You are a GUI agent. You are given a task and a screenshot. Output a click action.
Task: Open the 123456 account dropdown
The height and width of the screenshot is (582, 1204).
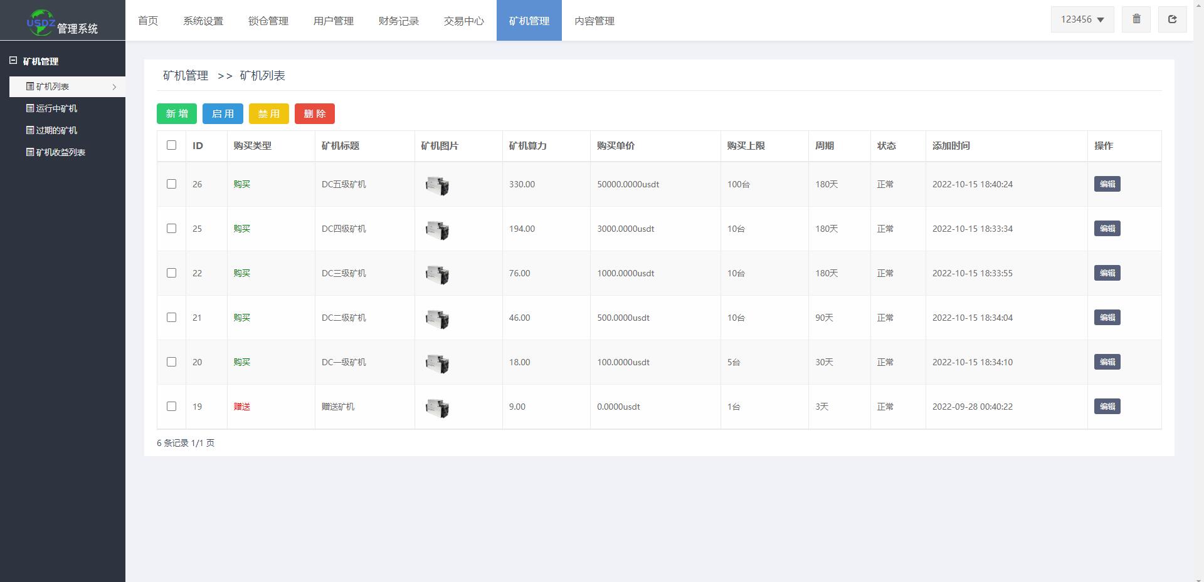point(1082,19)
